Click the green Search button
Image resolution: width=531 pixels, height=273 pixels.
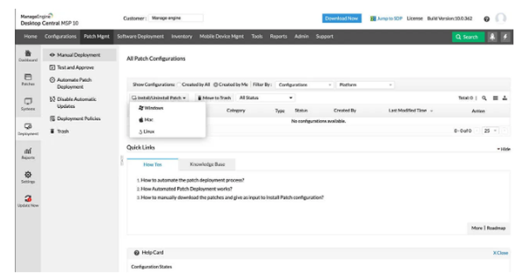point(468,37)
